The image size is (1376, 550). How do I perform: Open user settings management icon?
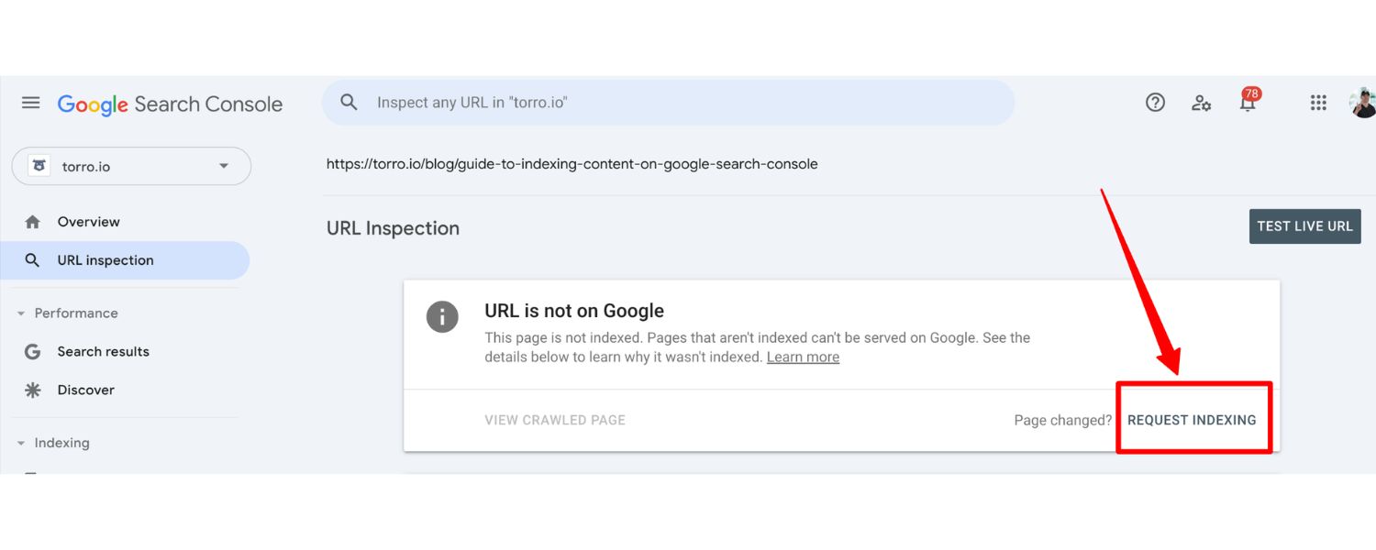pyautogui.click(x=1201, y=103)
